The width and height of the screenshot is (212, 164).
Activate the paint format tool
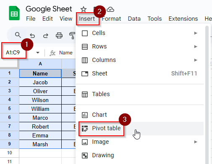72,35
